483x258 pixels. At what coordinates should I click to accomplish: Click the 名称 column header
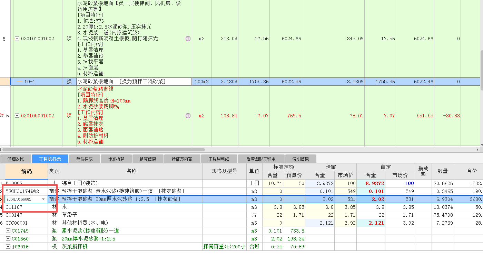(131, 171)
